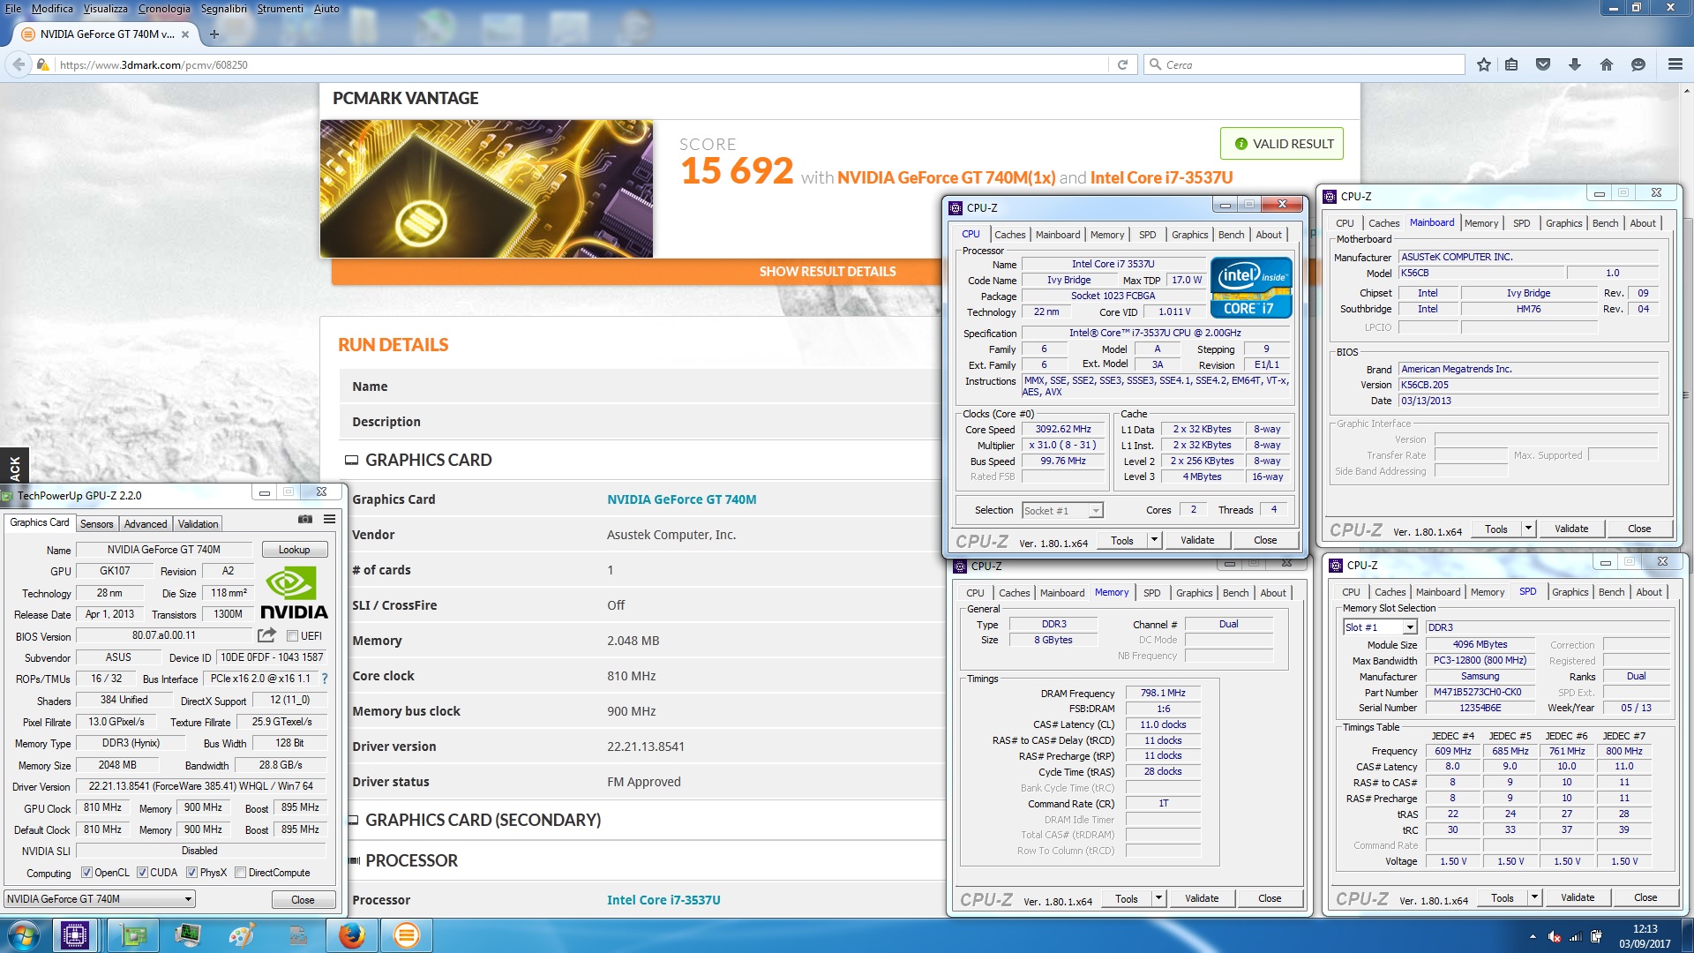Click the taskbar clock showing 12:13
This screenshot has height=953, width=1694.
(x=1645, y=936)
